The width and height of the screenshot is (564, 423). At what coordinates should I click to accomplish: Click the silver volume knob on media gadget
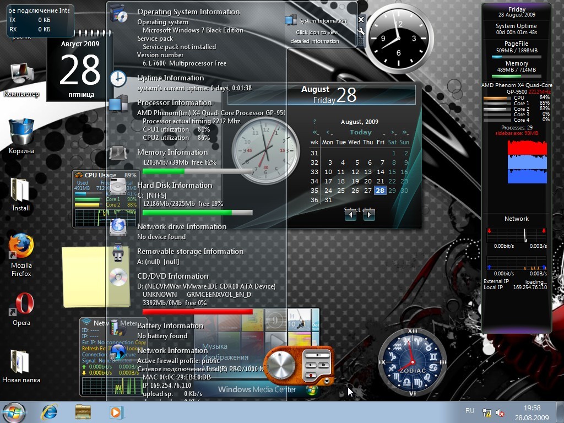pos(281,366)
